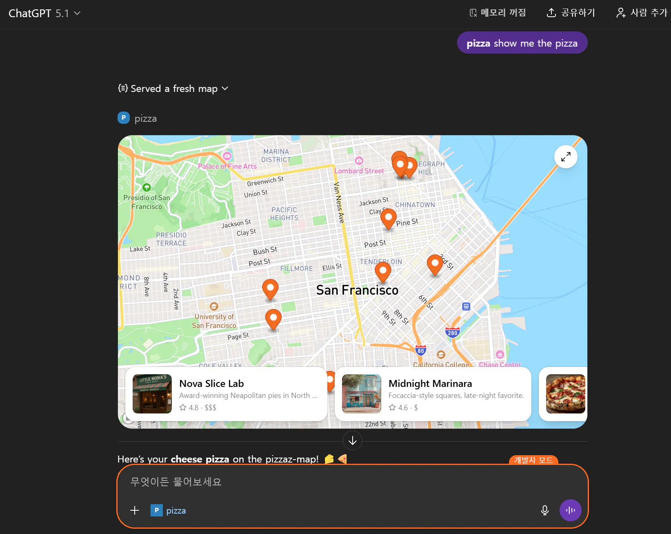671x534 pixels.
Task: Click the blue P pizza app icon above the map
Action: 124,118
